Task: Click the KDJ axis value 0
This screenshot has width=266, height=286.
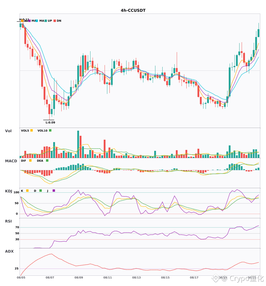Action: [17, 214]
